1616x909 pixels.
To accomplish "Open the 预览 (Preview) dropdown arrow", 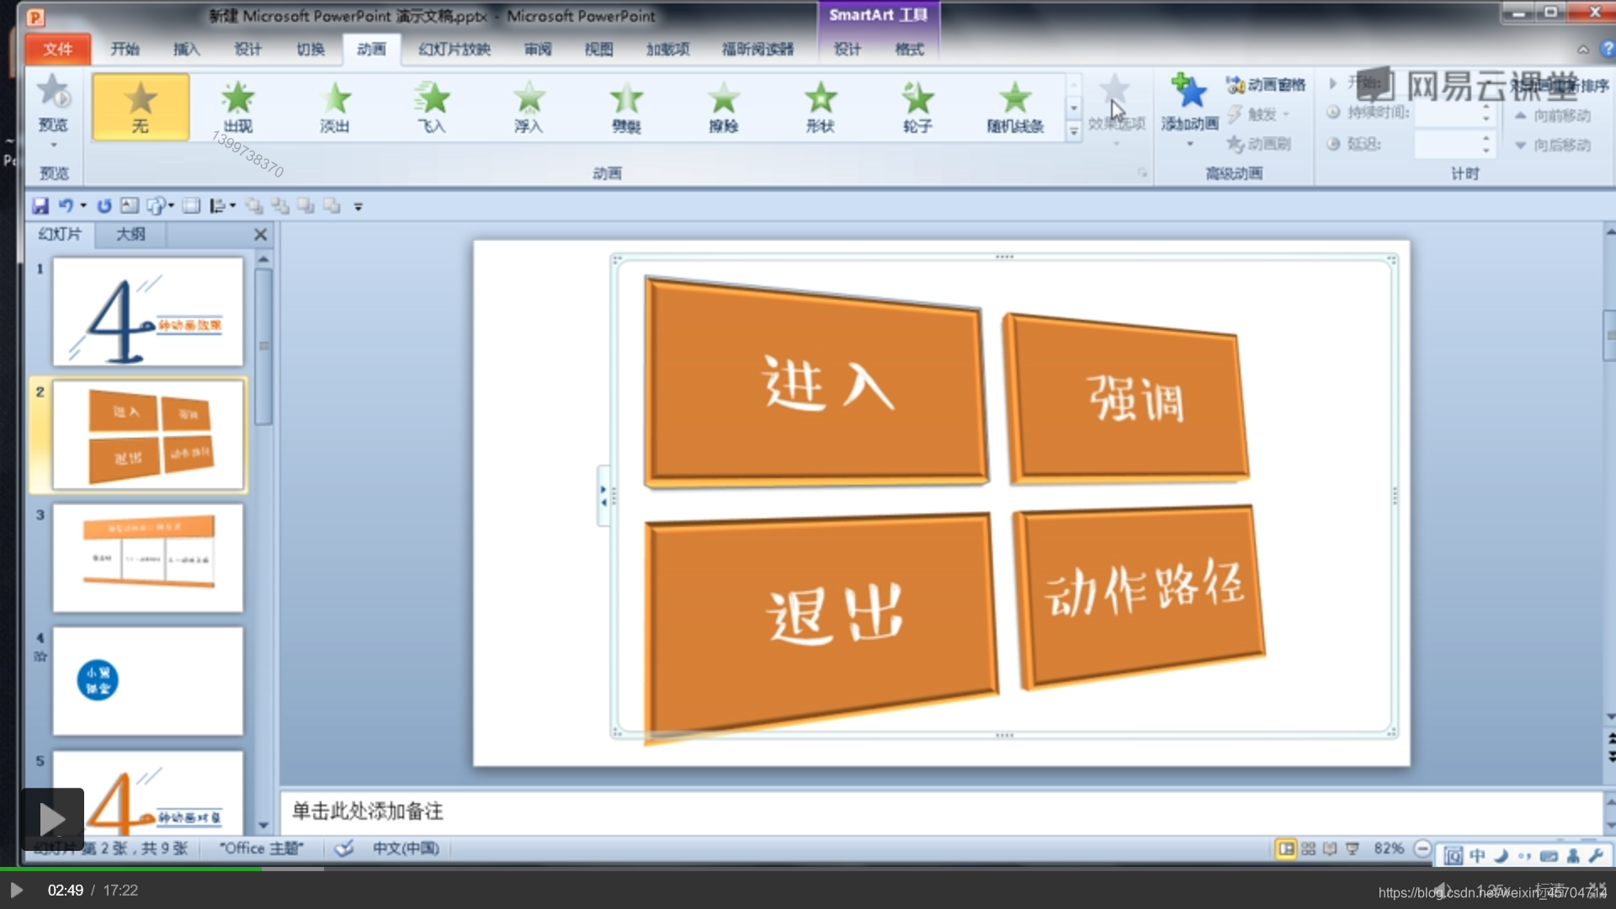I will (53, 145).
